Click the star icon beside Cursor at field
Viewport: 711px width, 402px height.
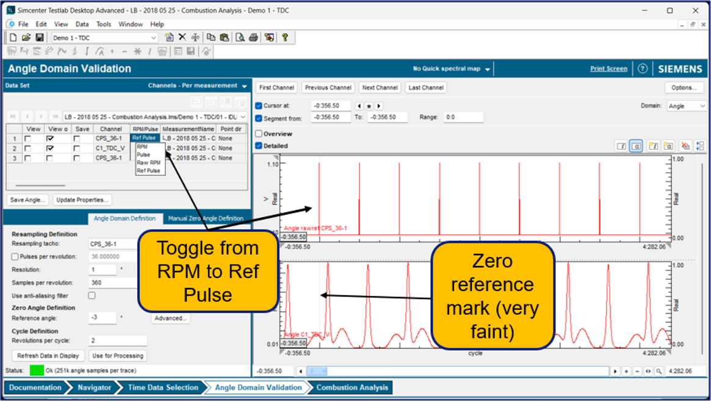pyautogui.click(x=369, y=106)
